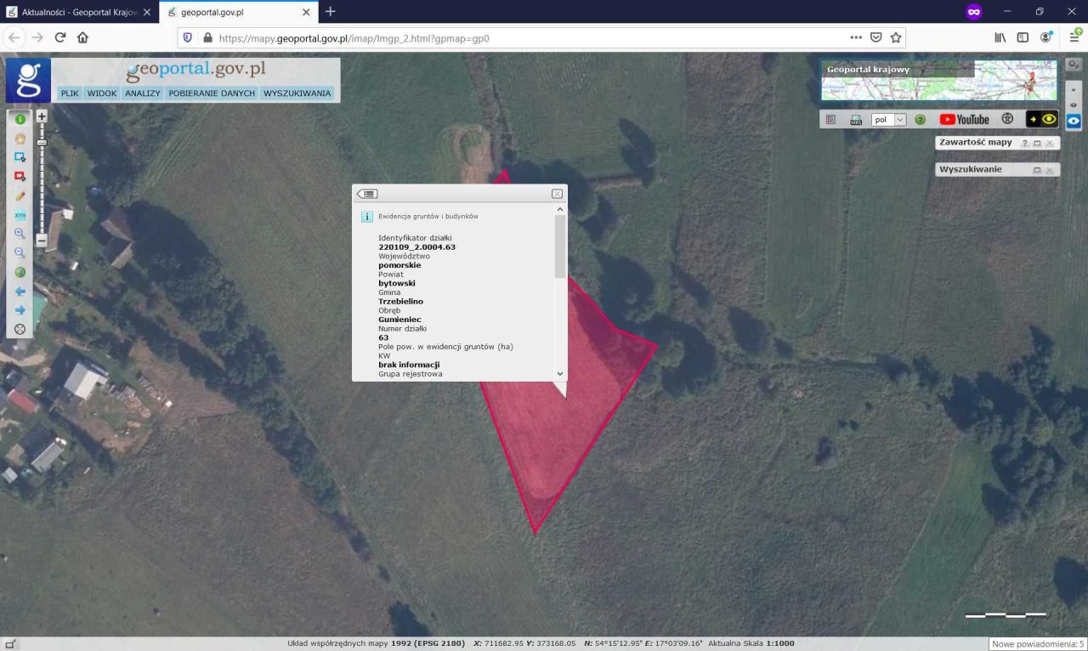Click the magnifier zoom-in tool
1088x651 pixels.
click(20, 234)
